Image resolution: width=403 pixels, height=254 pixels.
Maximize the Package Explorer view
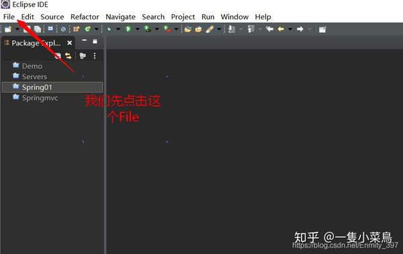(95, 42)
